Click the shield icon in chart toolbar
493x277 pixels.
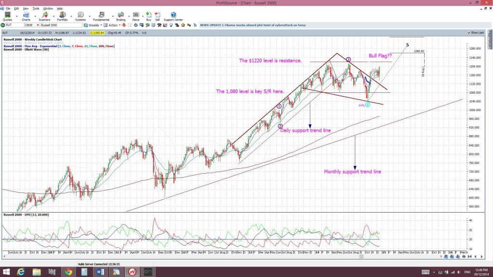153,25
